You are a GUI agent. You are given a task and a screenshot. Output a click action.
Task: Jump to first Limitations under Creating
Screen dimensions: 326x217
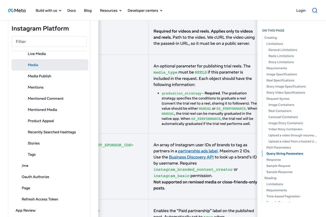coord(275,44)
